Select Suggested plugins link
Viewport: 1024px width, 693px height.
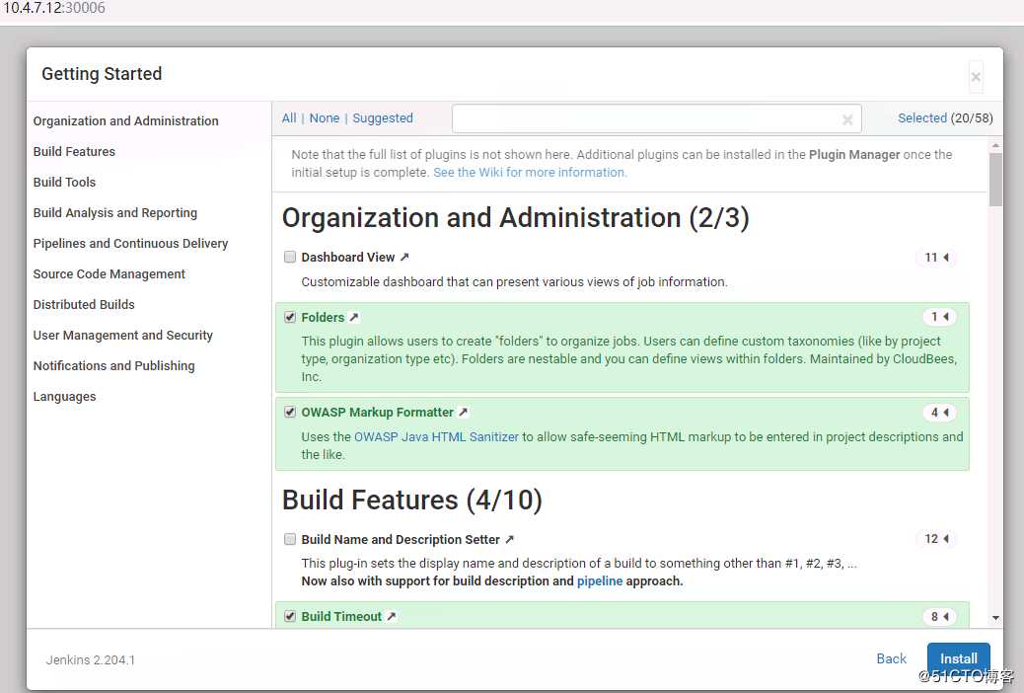click(383, 118)
